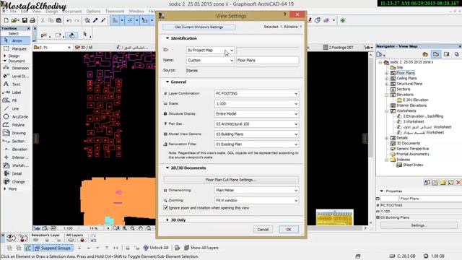This screenshot has height=260, width=462.
Task: Open Layer Combination PC FOOTING dropdown
Action: point(257,93)
